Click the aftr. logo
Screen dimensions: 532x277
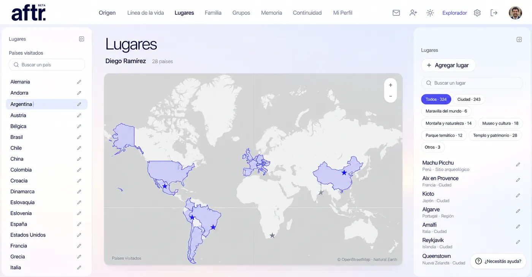click(x=28, y=13)
